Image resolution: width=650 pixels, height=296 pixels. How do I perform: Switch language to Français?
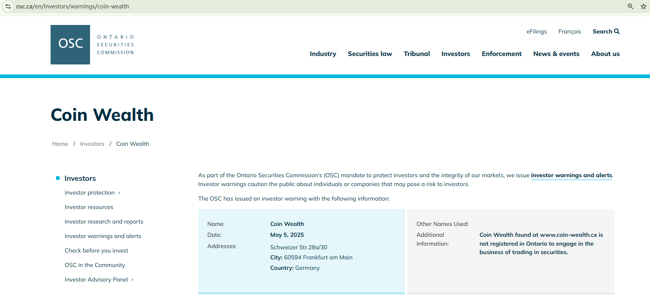point(570,31)
